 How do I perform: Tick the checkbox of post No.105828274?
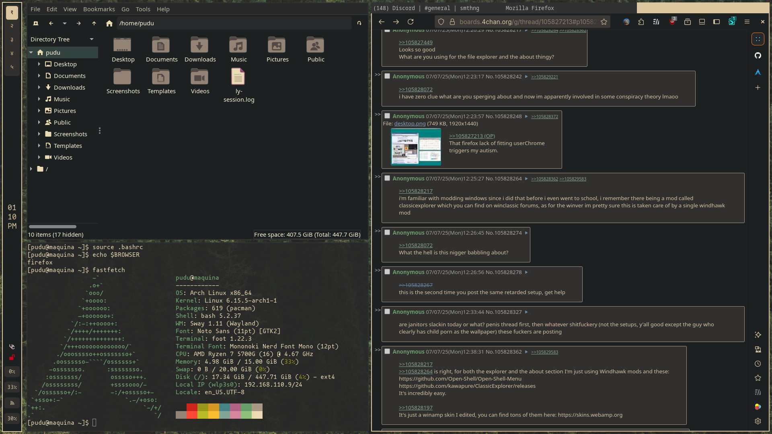click(x=387, y=232)
